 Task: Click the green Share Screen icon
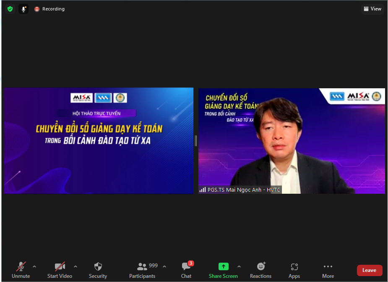[223, 267]
